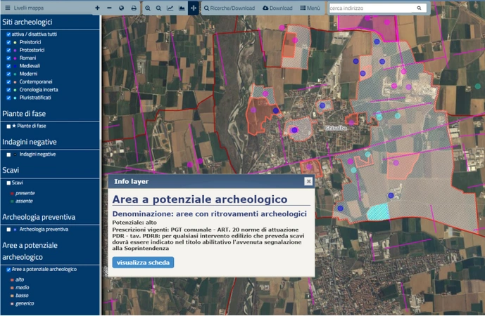Open the Menù dropdown
The width and height of the screenshot is (485, 316).
(310, 8)
